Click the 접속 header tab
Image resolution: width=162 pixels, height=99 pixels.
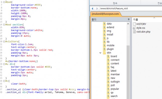coord(115,3)
